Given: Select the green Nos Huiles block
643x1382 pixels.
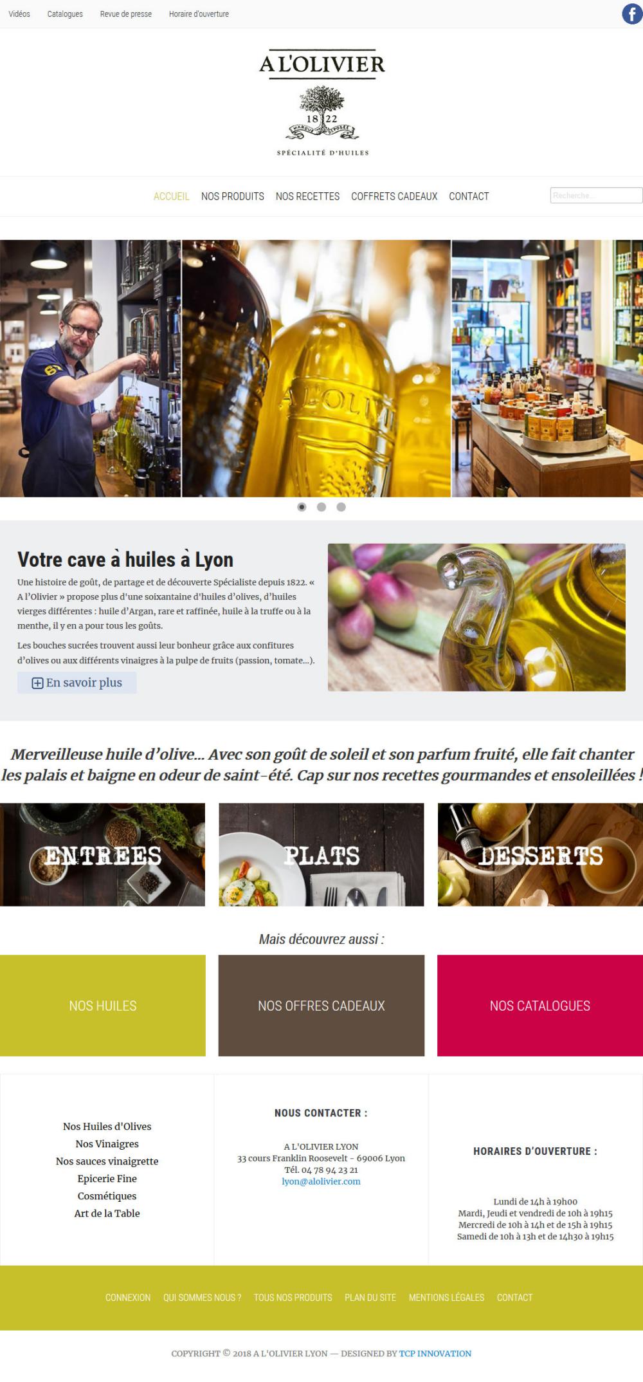Looking at the screenshot, I should [x=103, y=1006].
